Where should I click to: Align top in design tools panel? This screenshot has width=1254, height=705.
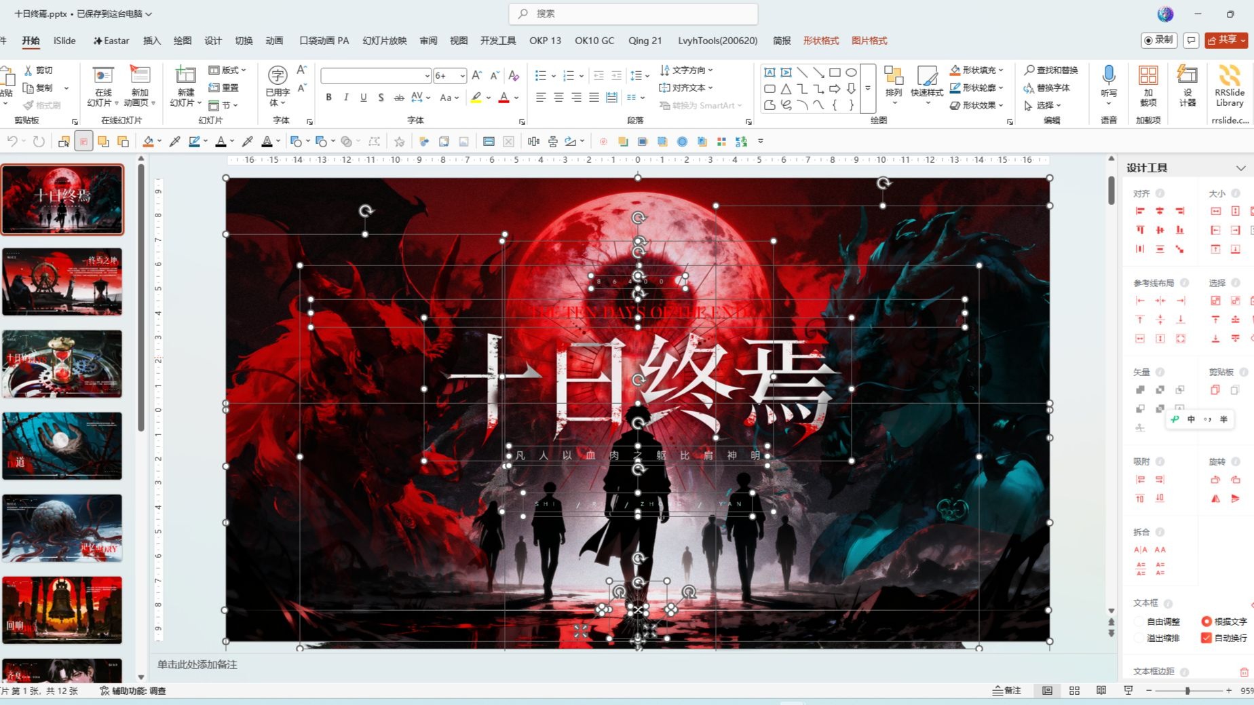(x=1140, y=230)
